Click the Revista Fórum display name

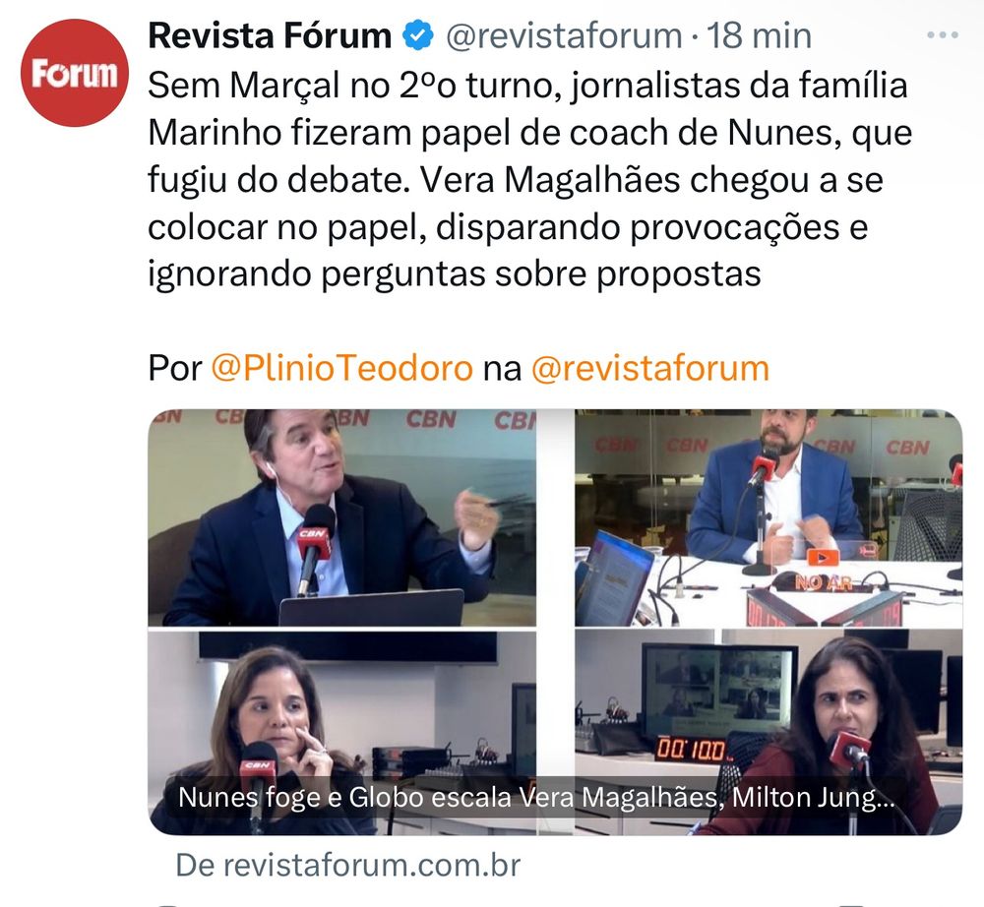[x=270, y=35]
